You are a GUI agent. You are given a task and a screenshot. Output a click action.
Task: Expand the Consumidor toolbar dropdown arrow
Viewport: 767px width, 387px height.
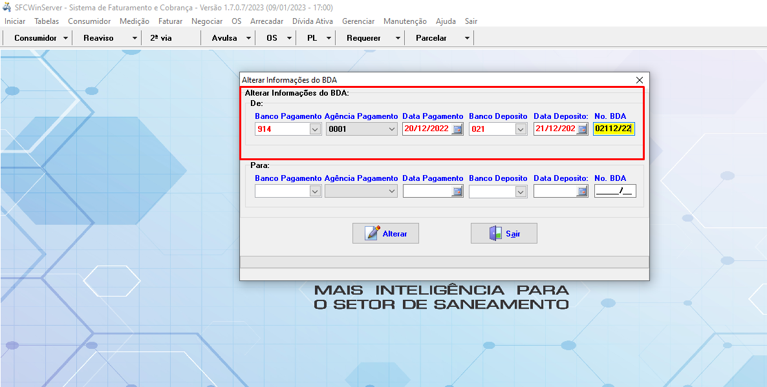coord(66,38)
